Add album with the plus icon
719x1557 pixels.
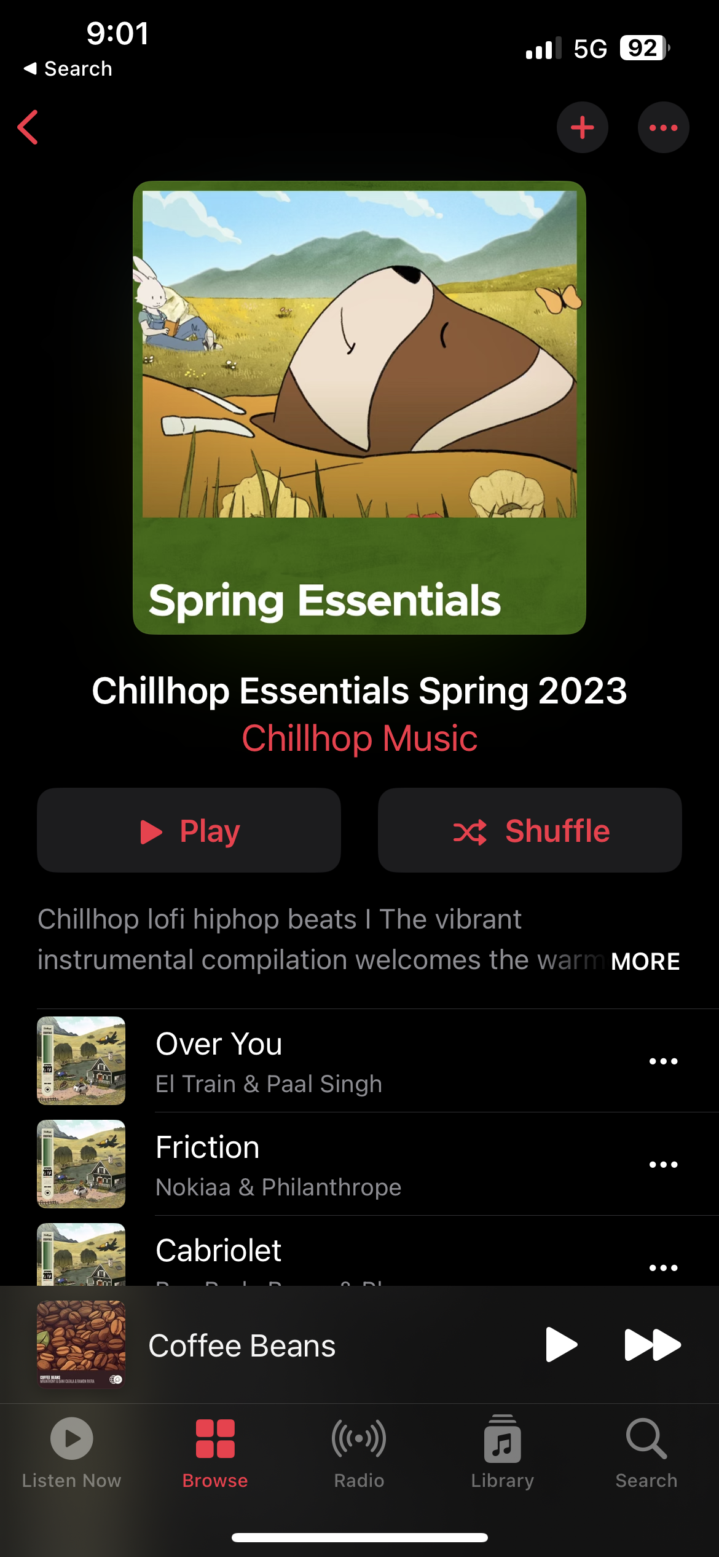(x=582, y=127)
